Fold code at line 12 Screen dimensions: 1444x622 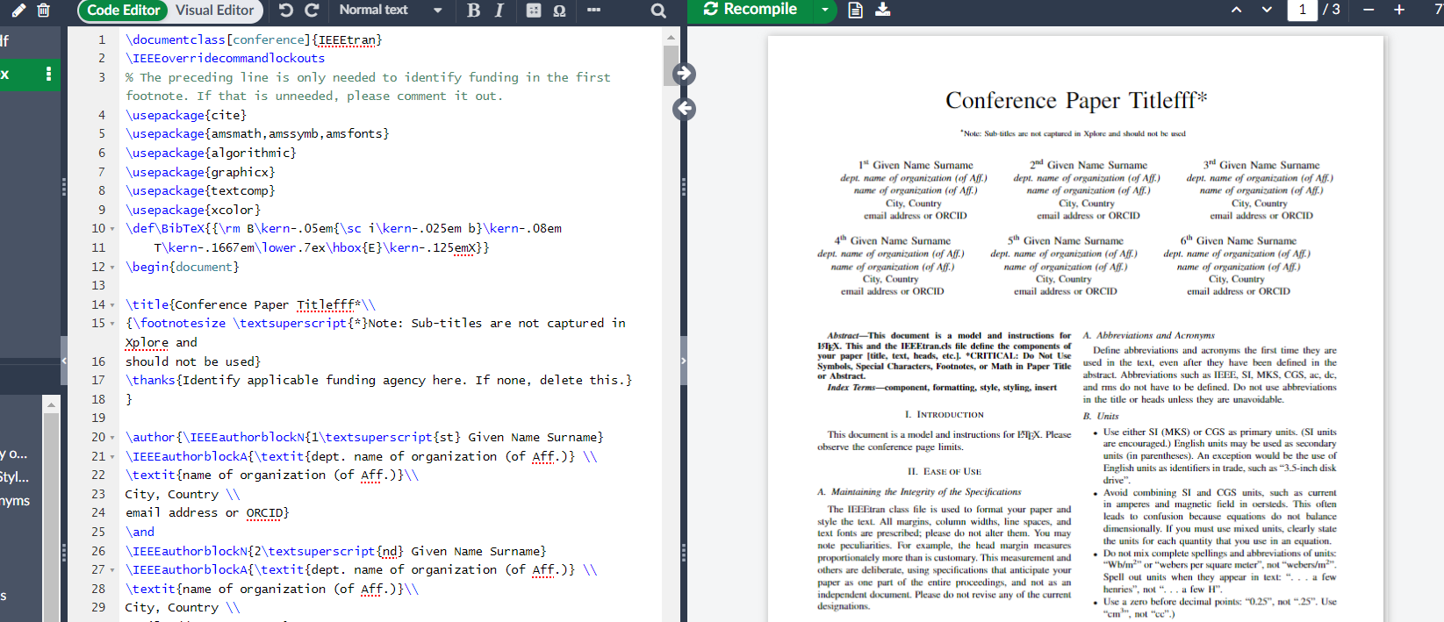[112, 267]
